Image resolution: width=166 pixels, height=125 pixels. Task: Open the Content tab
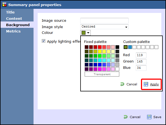pyautogui.click(x=17, y=18)
